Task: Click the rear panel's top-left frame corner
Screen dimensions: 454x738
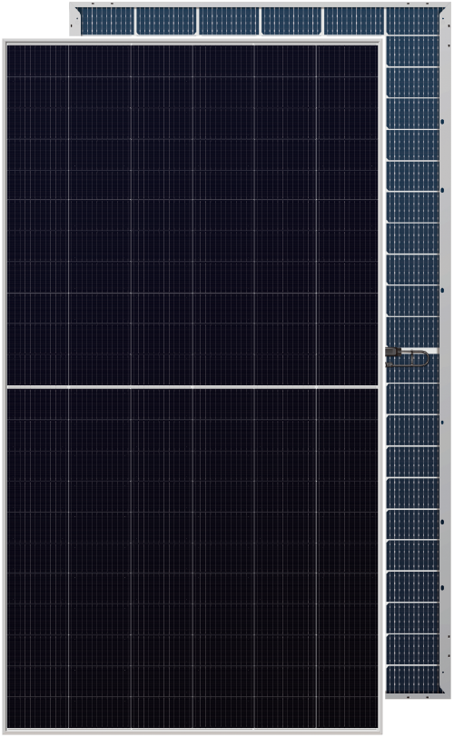Action: [x=73, y=5]
